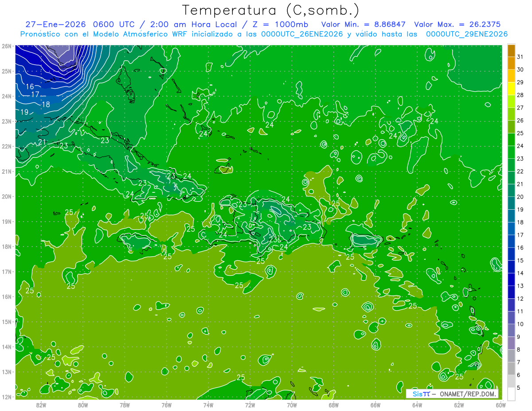This screenshot has width=532, height=411.
Task: Click the "Valor Min. = 8.86847" value
Action: pyautogui.click(x=363, y=24)
